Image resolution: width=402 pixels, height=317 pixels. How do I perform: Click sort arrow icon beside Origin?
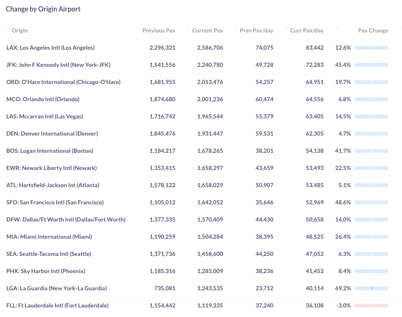[x=8, y=29]
